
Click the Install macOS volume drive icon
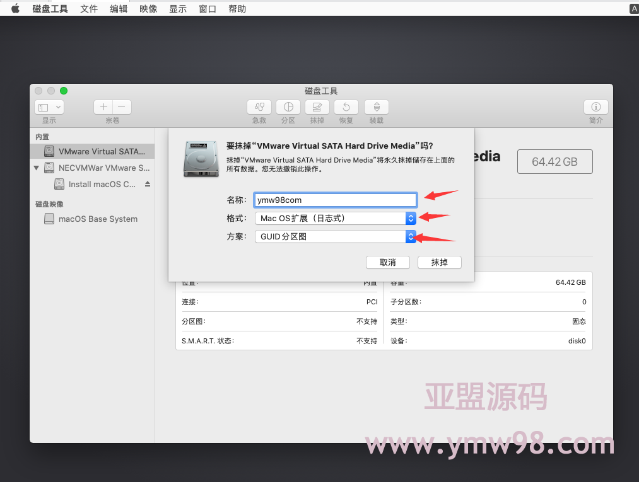tap(59, 184)
